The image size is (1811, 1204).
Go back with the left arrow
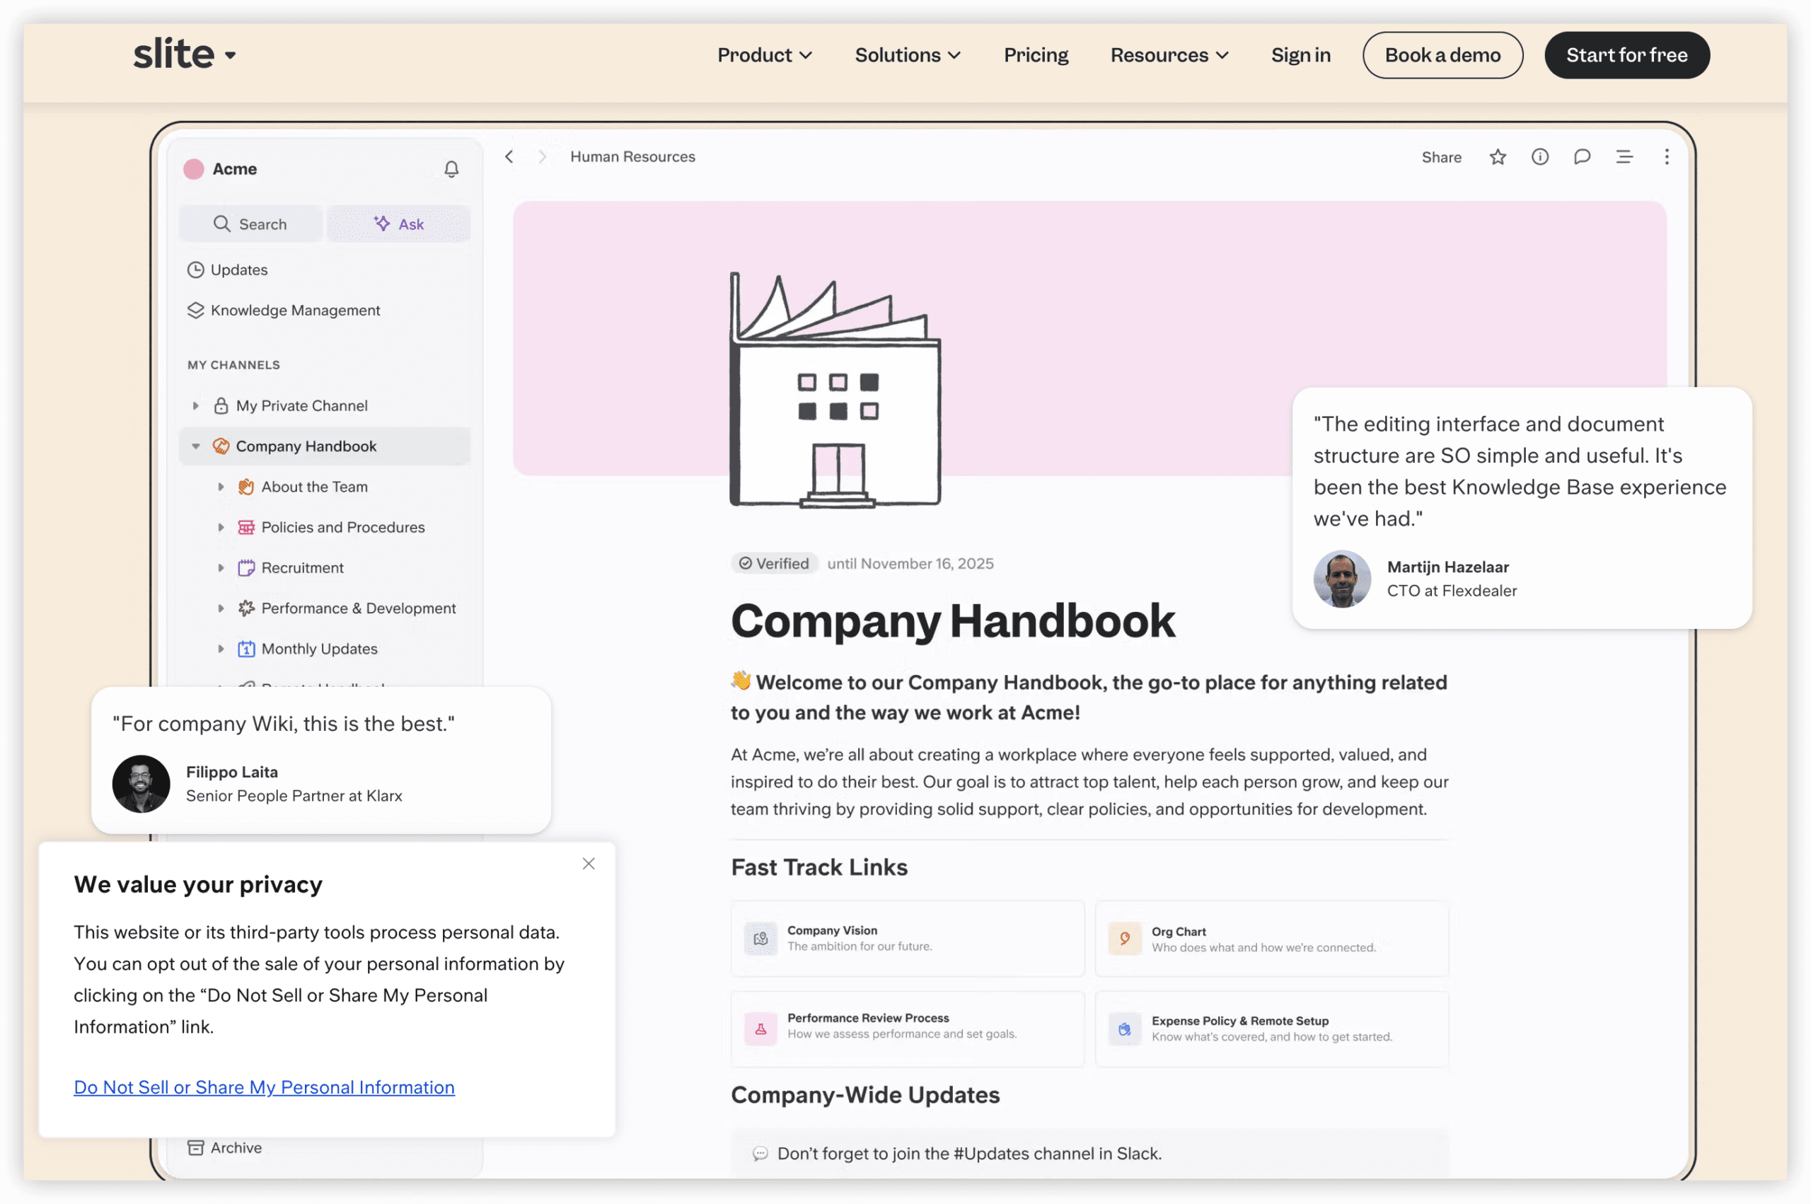point(509,158)
